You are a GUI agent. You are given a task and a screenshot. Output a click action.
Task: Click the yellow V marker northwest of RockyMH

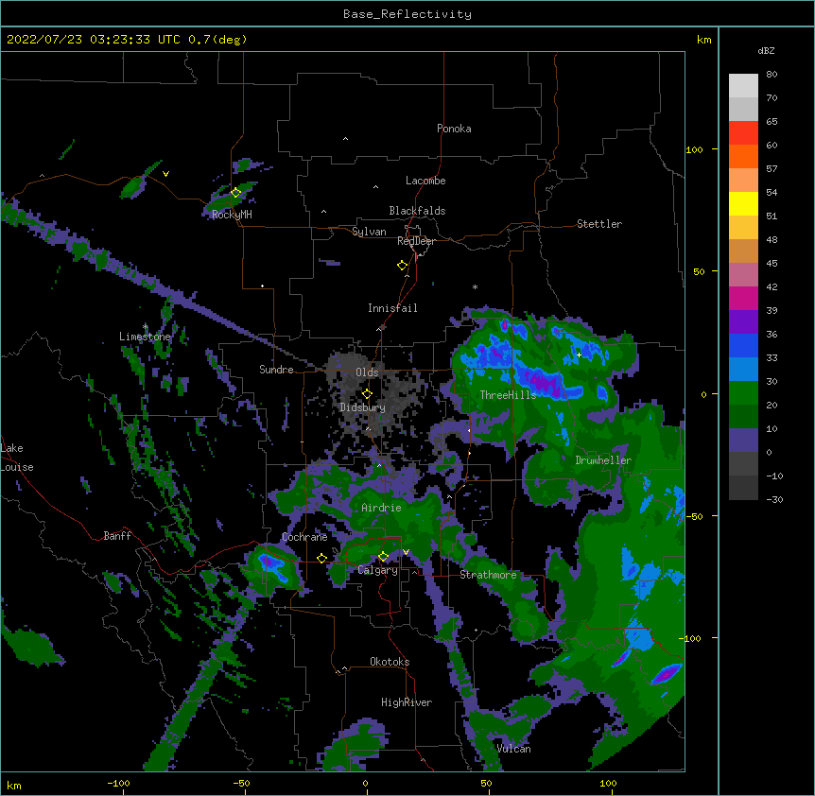coord(165,174)
